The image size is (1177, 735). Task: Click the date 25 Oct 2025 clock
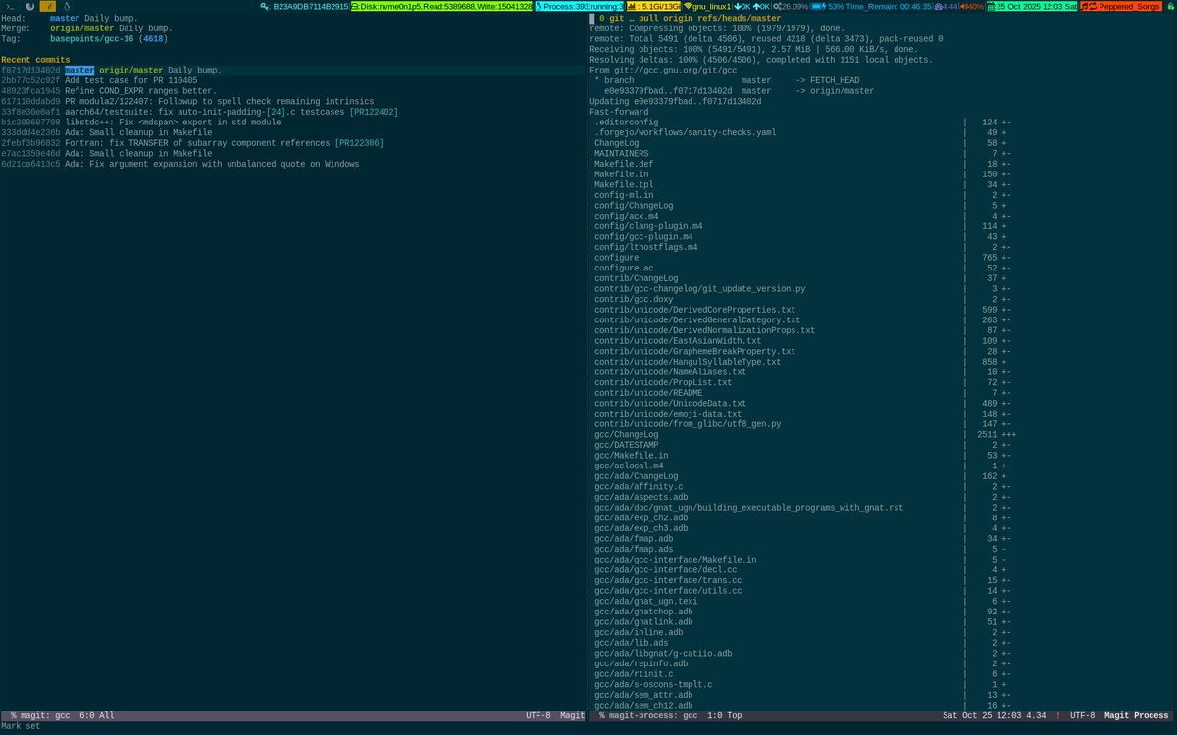pos(1033,6)
